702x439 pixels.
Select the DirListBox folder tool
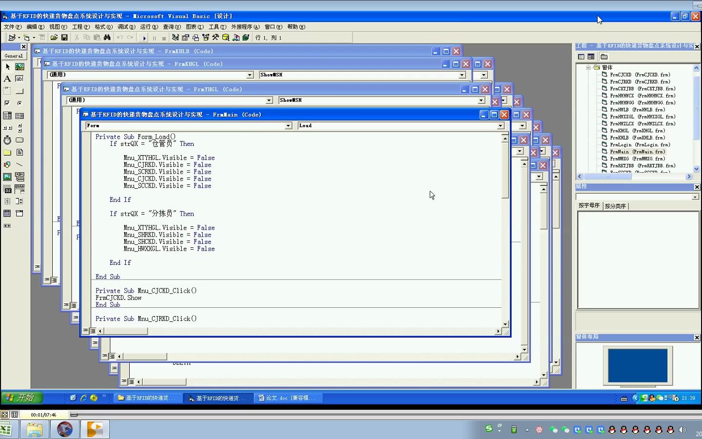point(7,152)
